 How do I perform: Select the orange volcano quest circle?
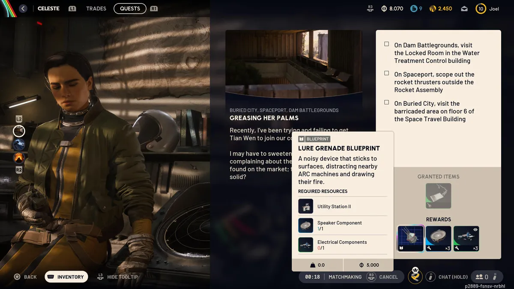[x=19, y=158]
